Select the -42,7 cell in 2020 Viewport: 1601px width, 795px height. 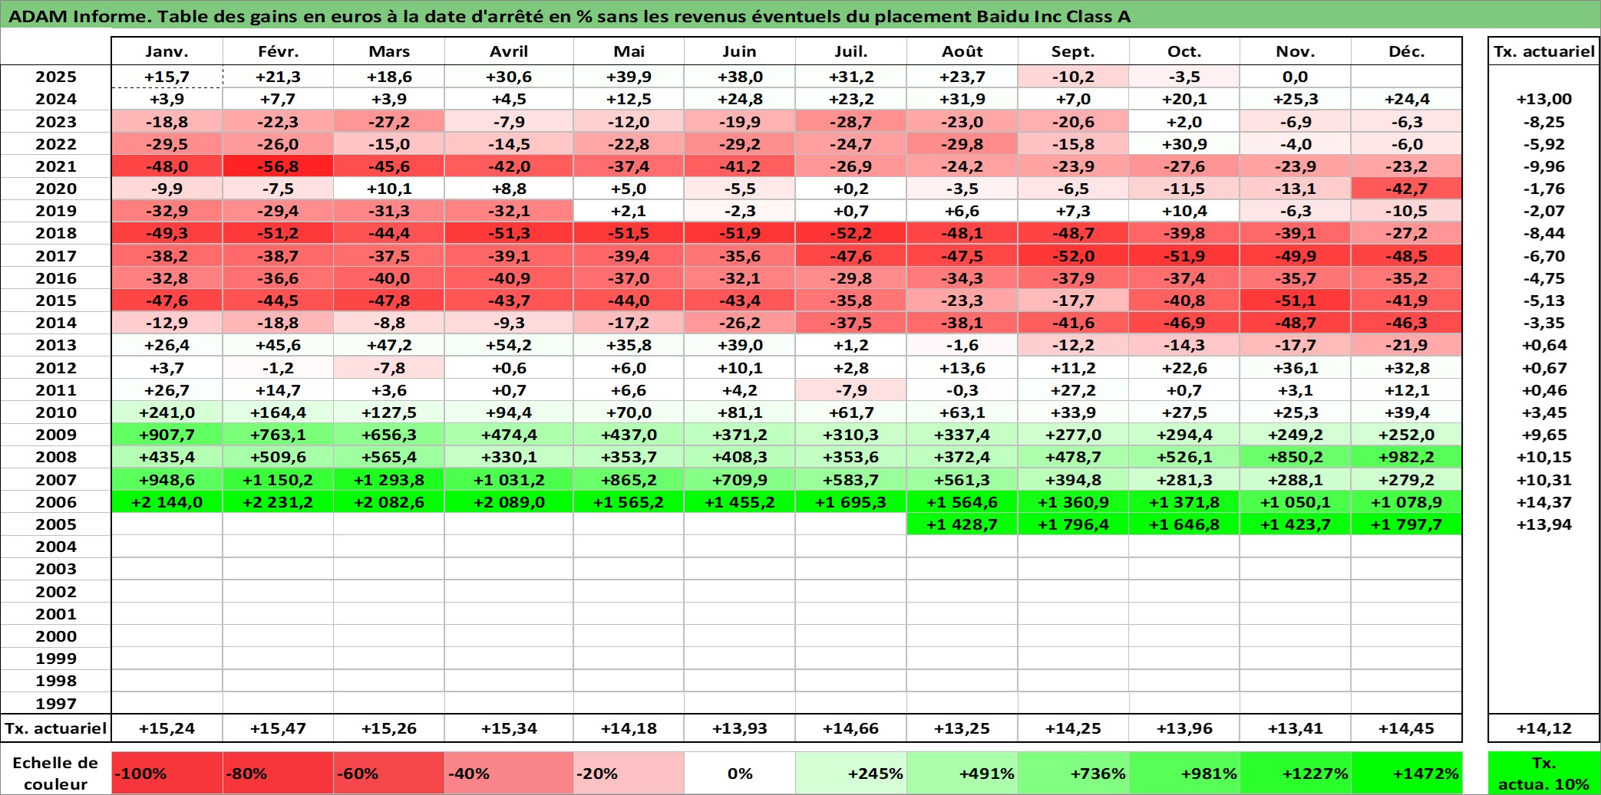(1406, 189)
